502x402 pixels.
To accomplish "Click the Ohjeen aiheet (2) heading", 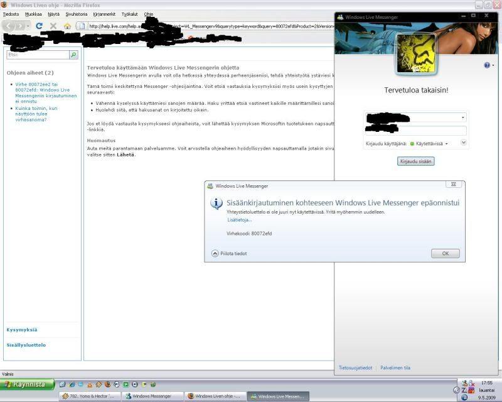I will [30, 73].
